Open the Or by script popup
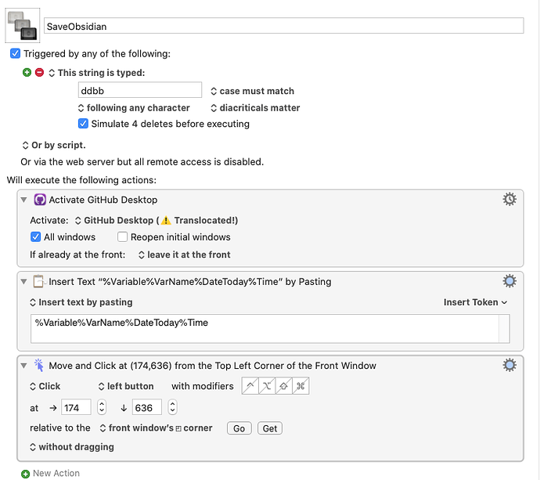 [x=54, y=145]
